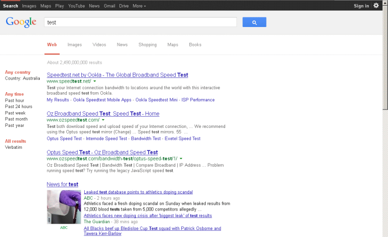Click the My Results sitelink
The image size is (388, 237).
[58, 100]
